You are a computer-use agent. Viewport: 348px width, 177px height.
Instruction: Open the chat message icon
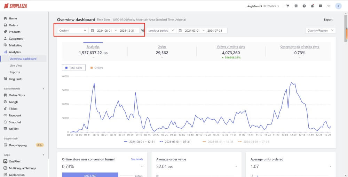pos(320,6)
